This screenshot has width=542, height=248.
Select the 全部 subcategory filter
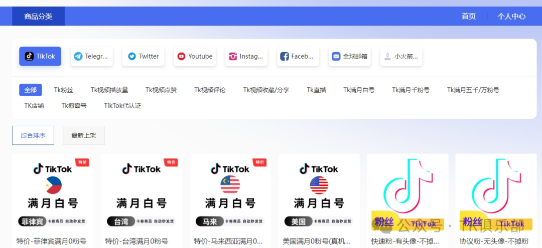[31, 90]
